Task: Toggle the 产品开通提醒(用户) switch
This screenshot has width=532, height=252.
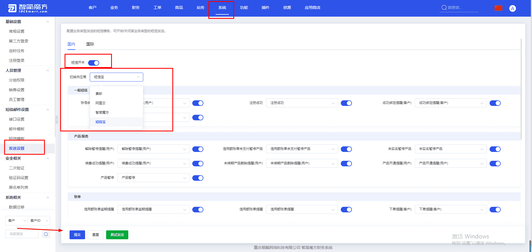Action: click(495, 164)
